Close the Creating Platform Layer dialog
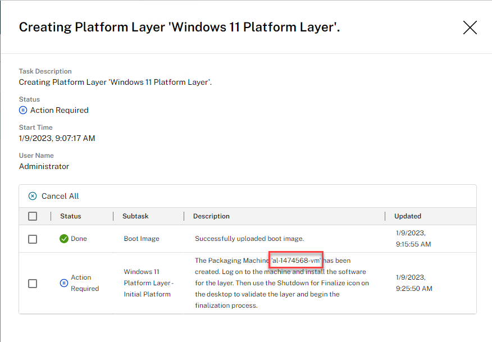 470,28
